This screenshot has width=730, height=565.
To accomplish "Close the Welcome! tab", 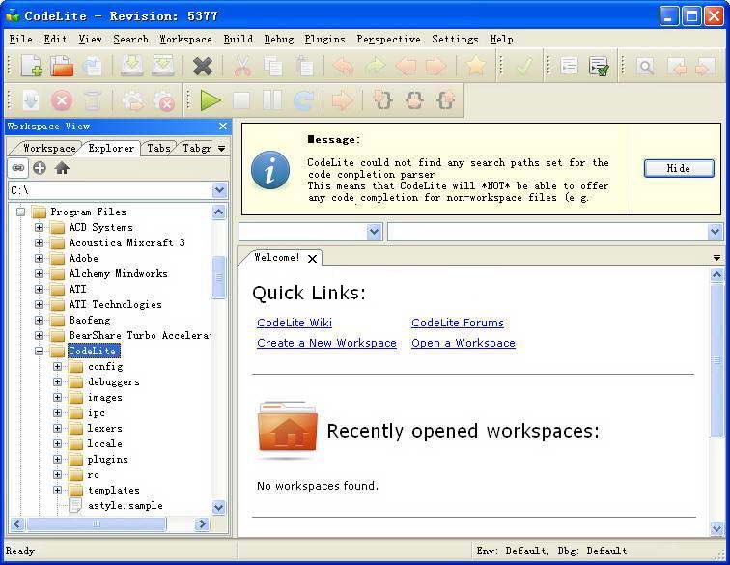I will [312, 259].
